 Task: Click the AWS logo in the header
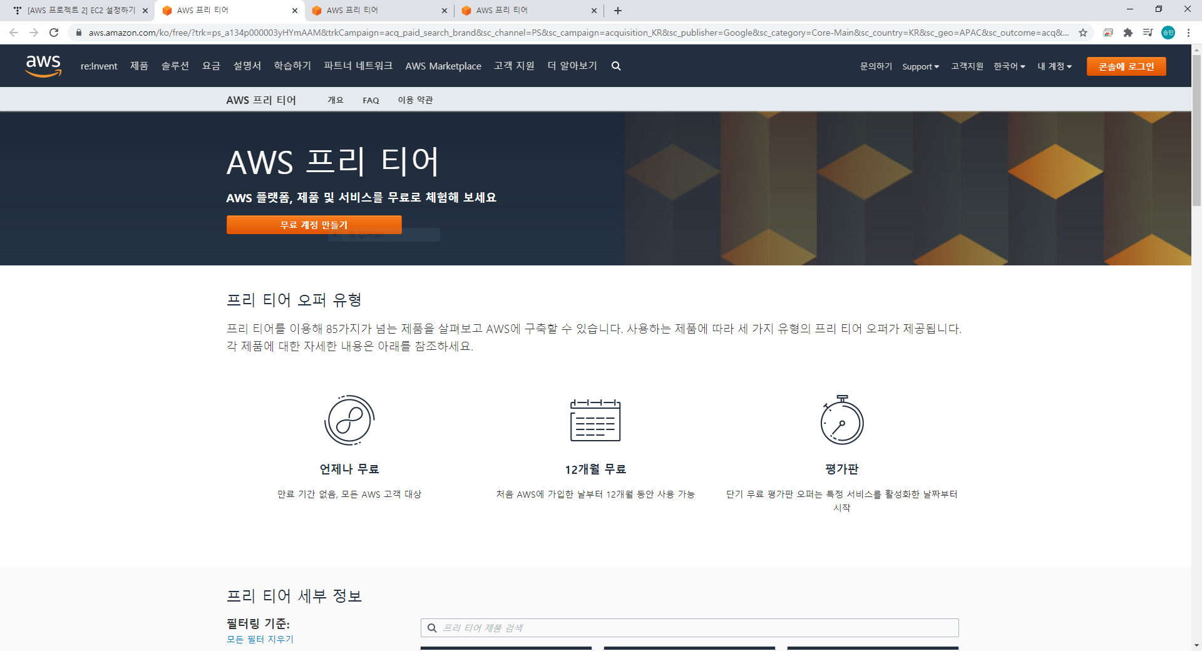coord(43,66)
